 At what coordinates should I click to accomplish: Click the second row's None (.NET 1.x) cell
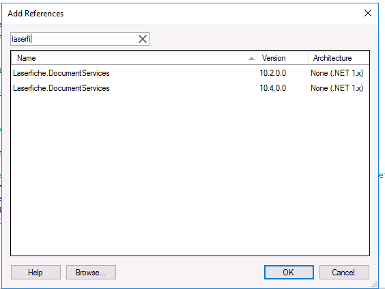[x=337, y=88]
